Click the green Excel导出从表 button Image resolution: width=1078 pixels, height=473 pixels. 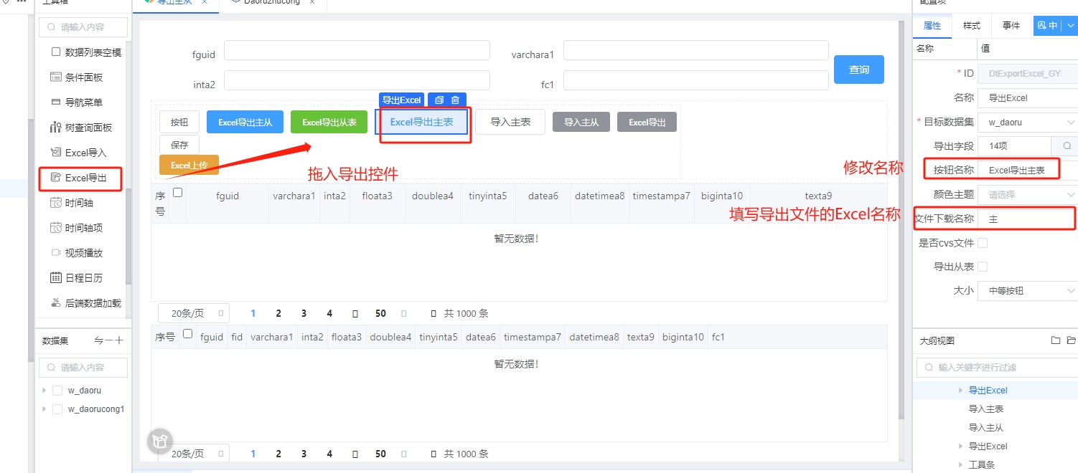pyautogui.click(x=329, y=123)
